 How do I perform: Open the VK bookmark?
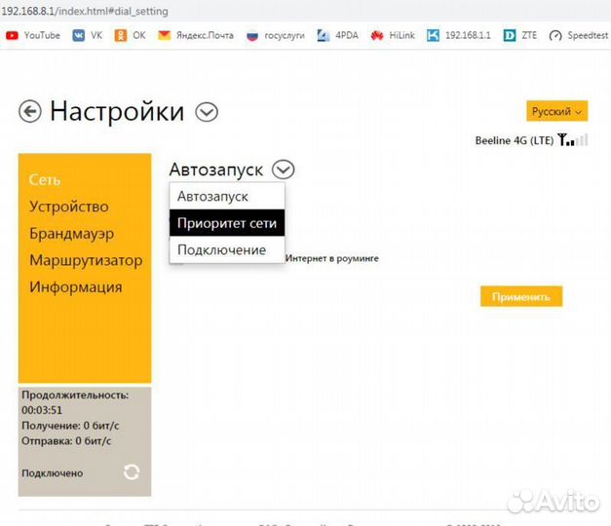pyautogui.click(x=88, y=35)
